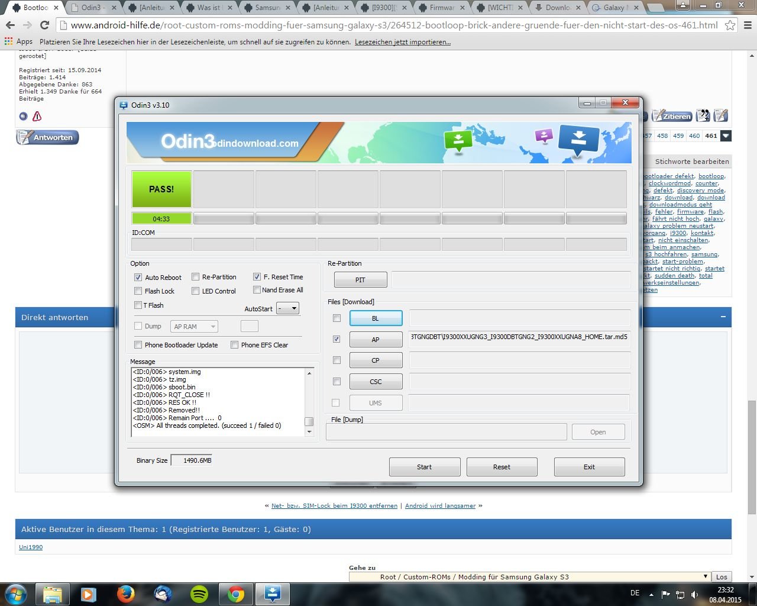Click the Odin3 window title icon

[x=124, y=105]
